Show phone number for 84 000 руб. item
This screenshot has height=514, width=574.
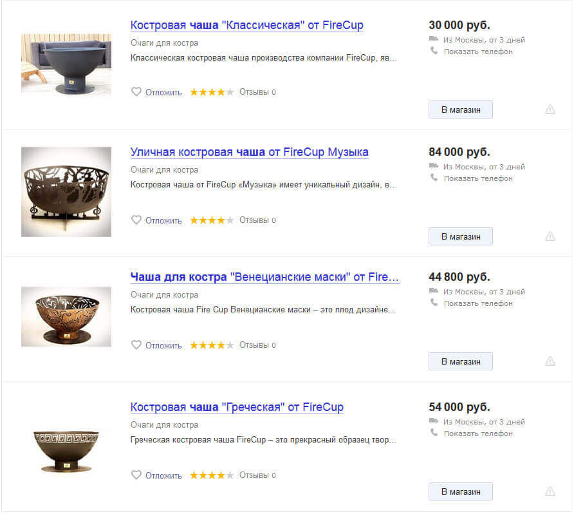point(477,178)
